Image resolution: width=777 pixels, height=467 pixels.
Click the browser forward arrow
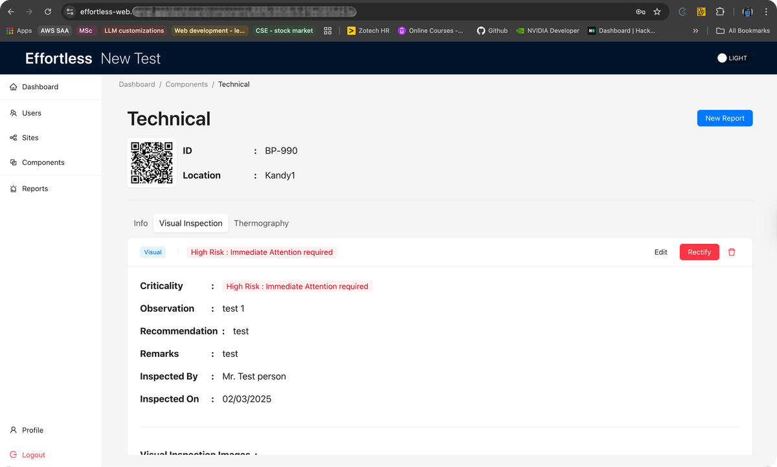29,12
